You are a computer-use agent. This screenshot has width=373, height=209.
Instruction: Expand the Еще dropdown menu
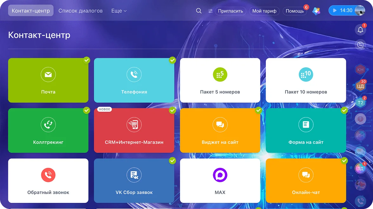tap(119, 11)
